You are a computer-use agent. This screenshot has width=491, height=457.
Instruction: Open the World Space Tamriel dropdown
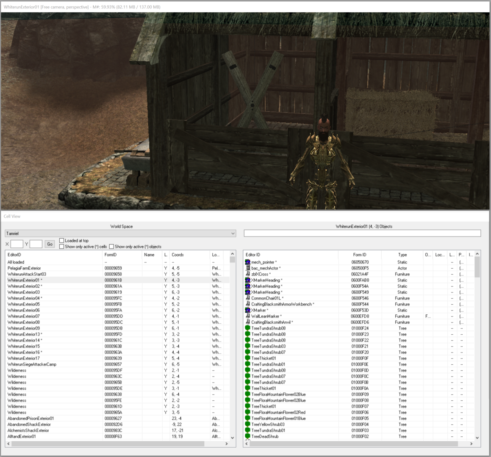tap(120, 233)
